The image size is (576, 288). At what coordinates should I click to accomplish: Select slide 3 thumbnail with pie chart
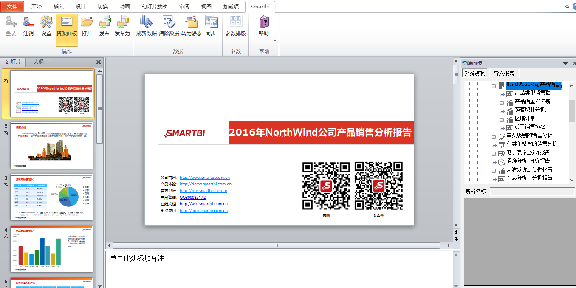tap(51, 198)
